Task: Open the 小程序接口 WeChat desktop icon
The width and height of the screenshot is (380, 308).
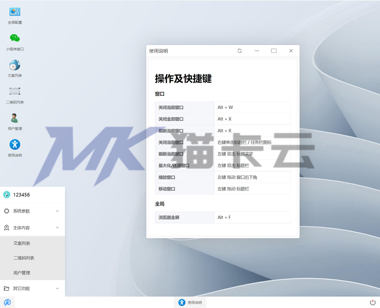Action: click(x=15, y=42)
